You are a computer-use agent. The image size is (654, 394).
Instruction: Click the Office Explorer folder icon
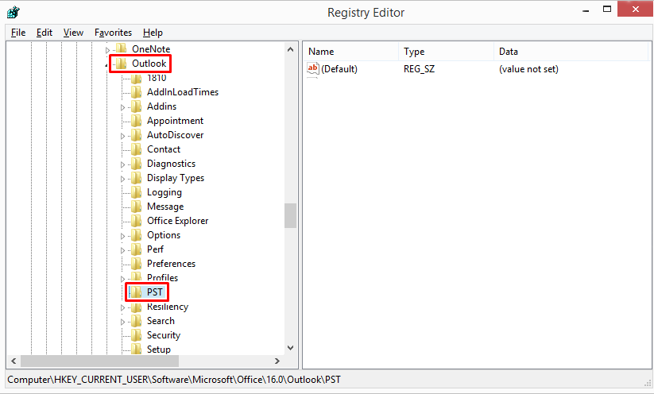click(137, 221)
